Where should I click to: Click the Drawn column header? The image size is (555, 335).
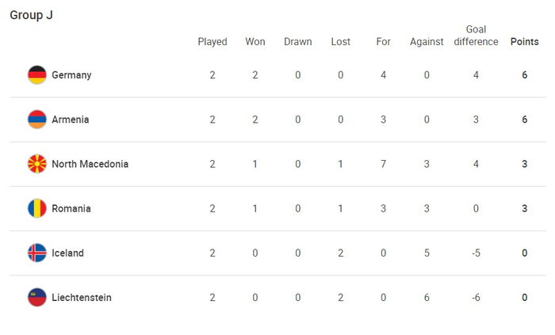pos(298,42)
